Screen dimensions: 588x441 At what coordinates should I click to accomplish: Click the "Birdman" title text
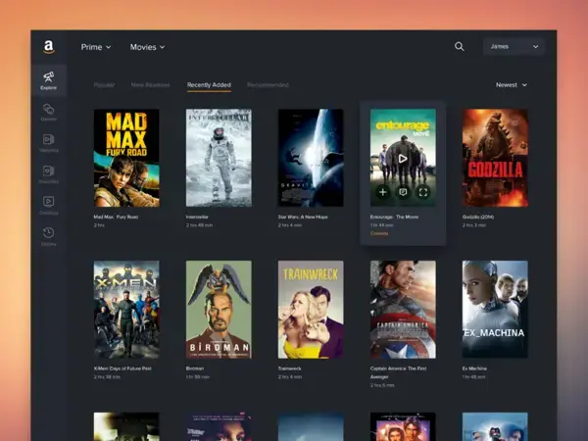click(x=195, y=368)
